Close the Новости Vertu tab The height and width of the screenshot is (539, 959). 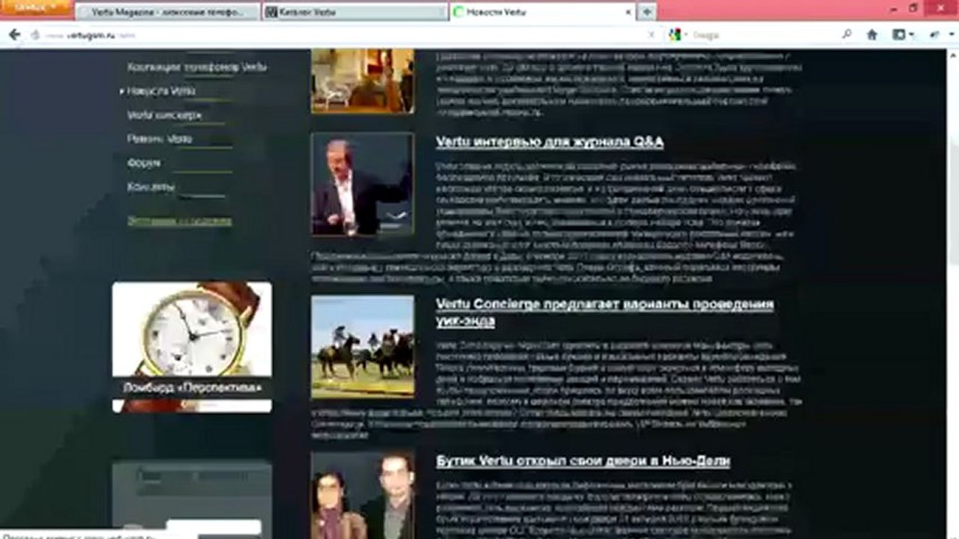[x=628, y=13]
